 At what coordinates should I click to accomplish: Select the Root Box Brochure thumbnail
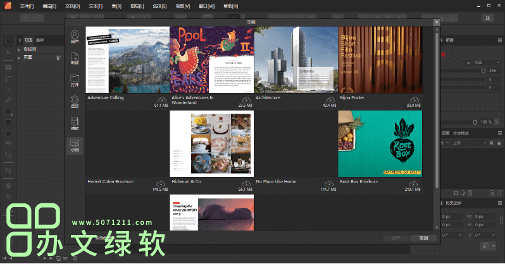[x=380, y=144]
